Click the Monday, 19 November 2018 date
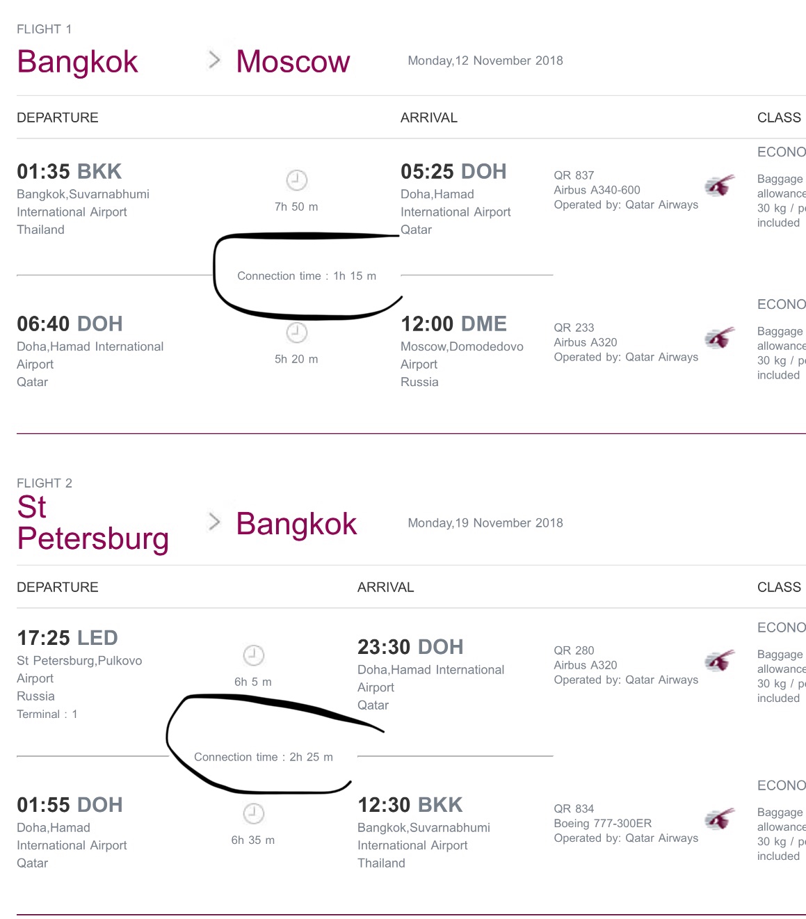Viewport: 806px width, 919px height. click(x=485, y=523)
